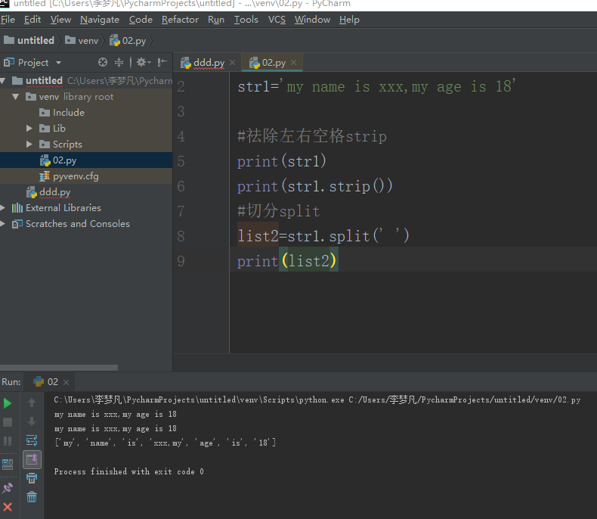Close the 02.py editor tab
This screenshot has width=597, height=519.
[294, 63]
